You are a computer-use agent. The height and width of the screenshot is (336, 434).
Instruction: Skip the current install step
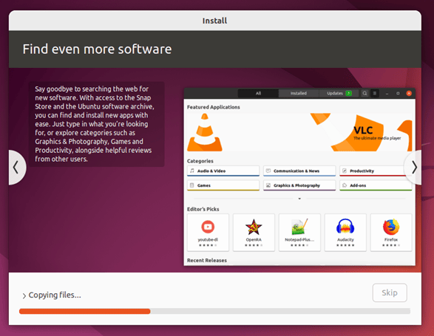390,292
